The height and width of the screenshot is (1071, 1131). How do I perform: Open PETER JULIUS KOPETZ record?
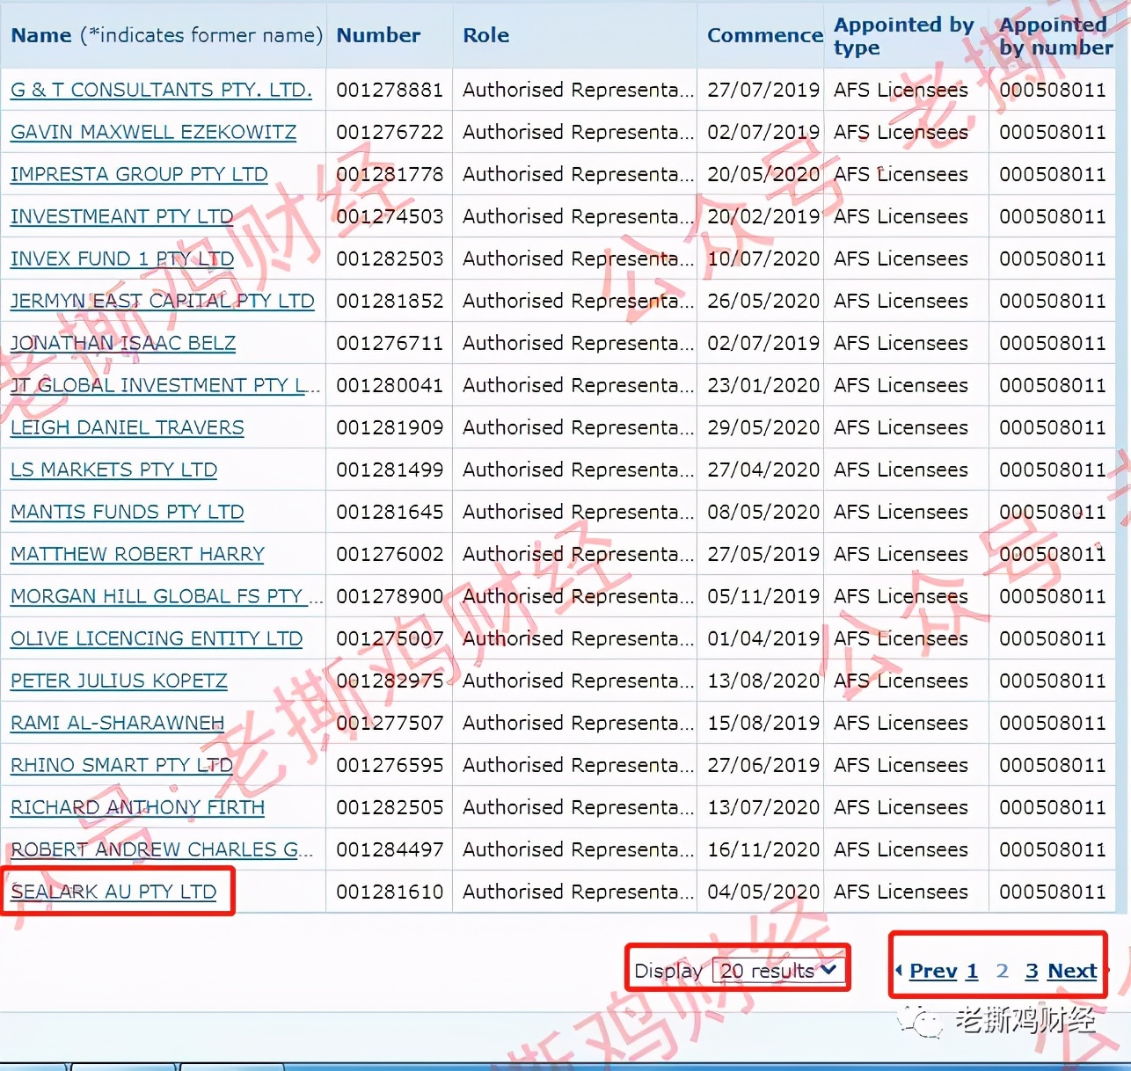click(x=119, y=681)
